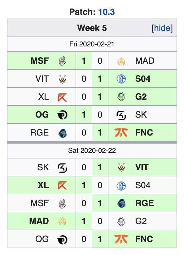Click the Vitality logo in Saturday's SK match
The width and height of the screenshot is (184, 255).
(121, 167)
